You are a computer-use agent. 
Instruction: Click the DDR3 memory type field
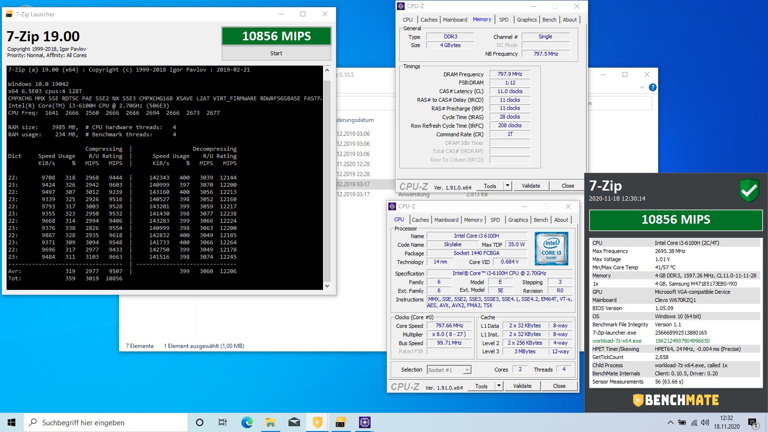click(x=450, y=36)
